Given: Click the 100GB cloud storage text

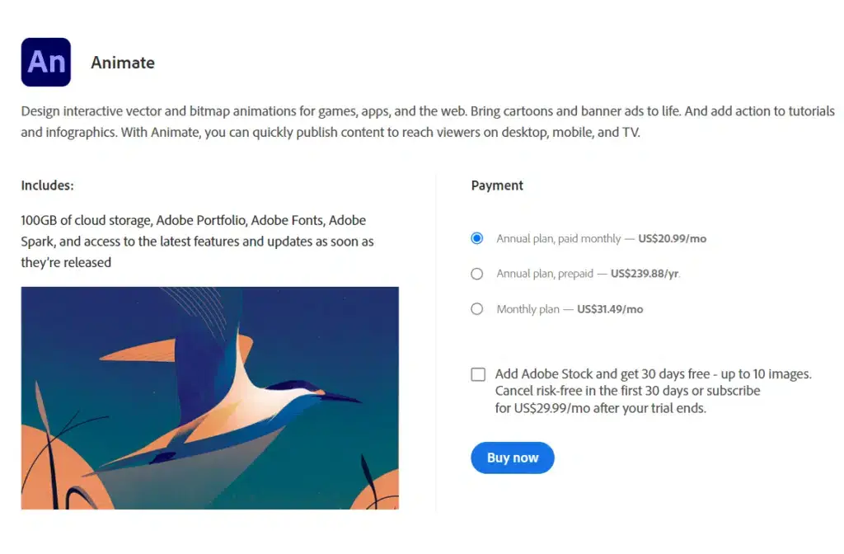Looking at the screenshot, I should point(85,220).
